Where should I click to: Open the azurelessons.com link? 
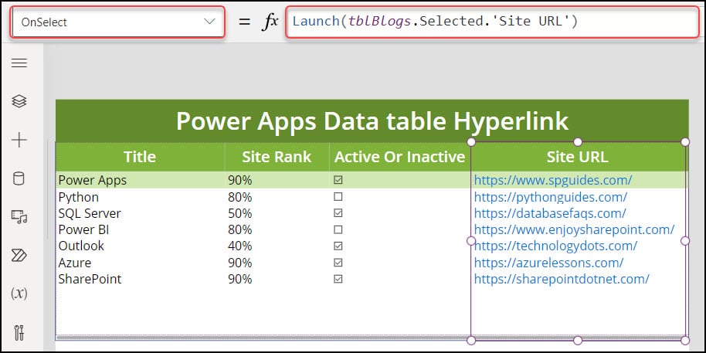coord(549,263)
